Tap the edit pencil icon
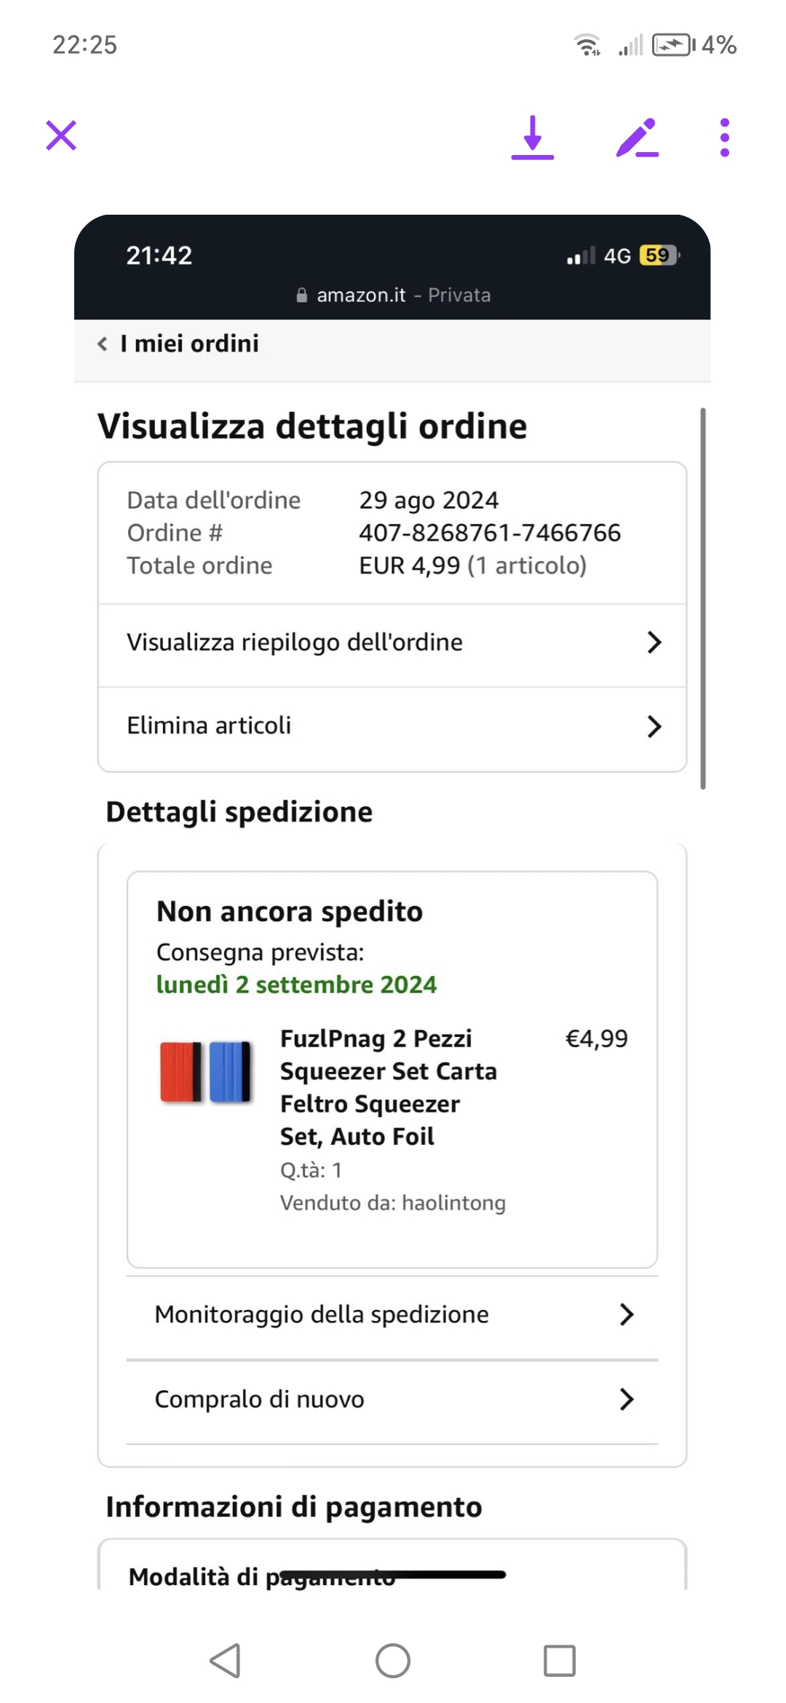This screenshot has width=786, height=1703. coord(638,137)
